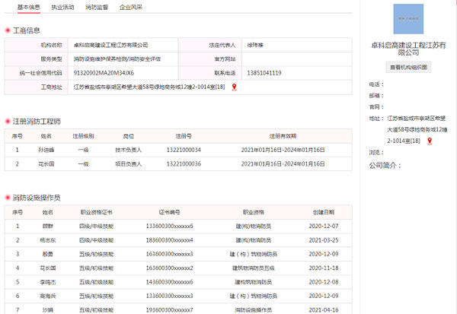
Task: Select engineer 孙进峰 in the registered engineers table
Action: 47,150
